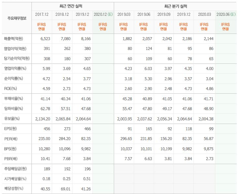Select the PER(배) row label
Viewport: 242px width, 194px height.
[x=11, y=139]
